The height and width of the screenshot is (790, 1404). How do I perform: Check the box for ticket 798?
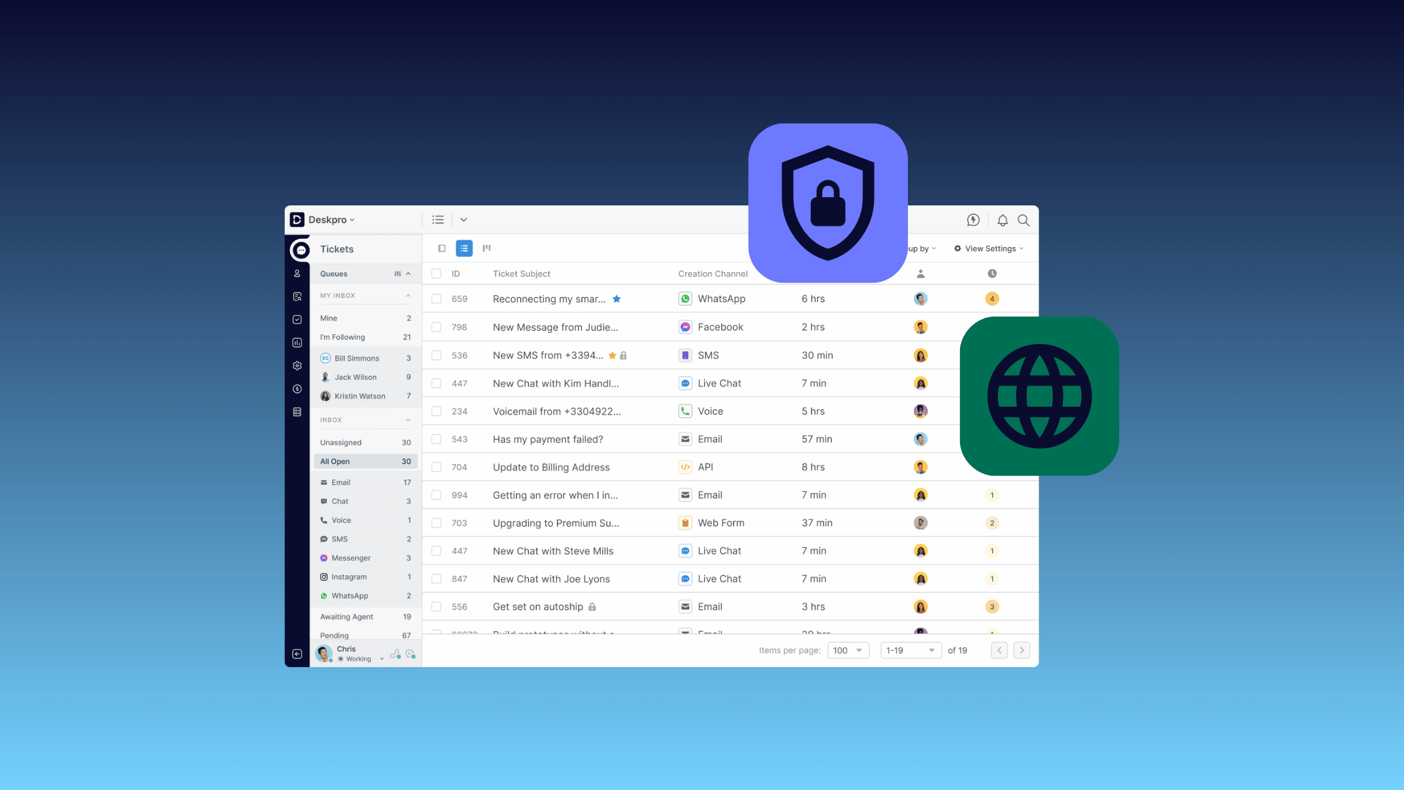(x=436, y=327)
